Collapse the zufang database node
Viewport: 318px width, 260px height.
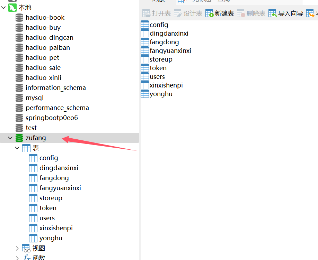tap(9, 138)
